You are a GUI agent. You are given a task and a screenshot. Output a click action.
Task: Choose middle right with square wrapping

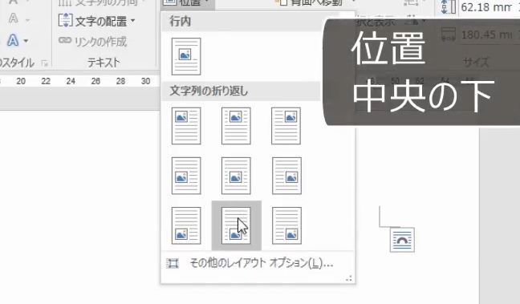point(286,176)
